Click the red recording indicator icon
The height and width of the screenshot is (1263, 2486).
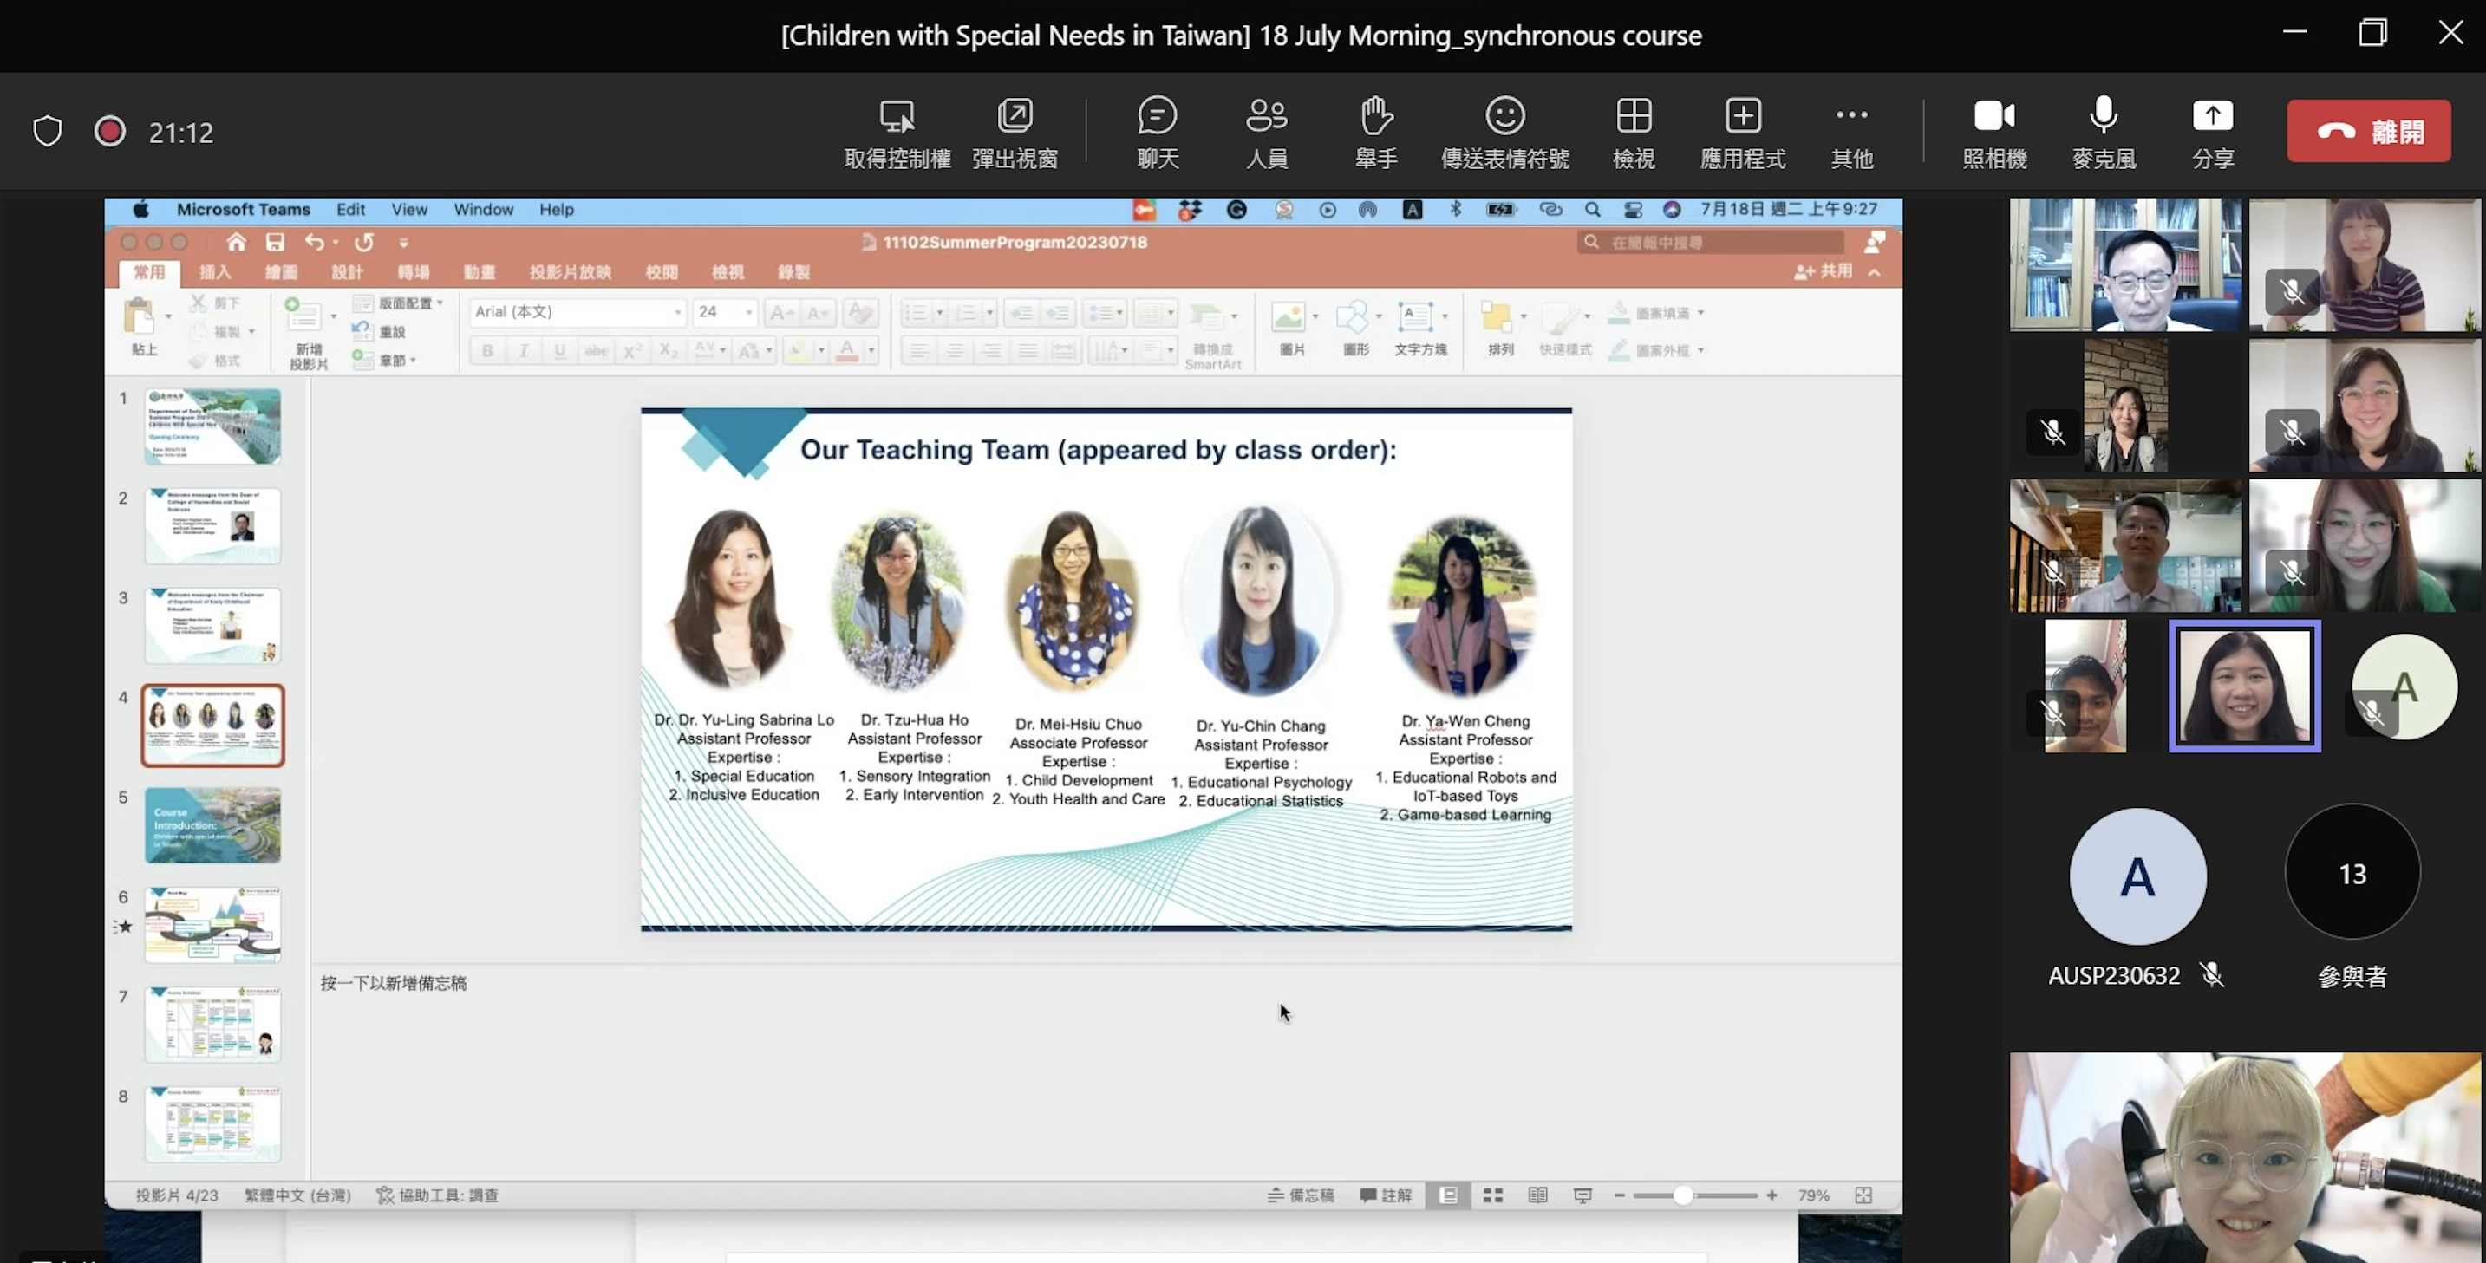pyautogui.click(x=110, y=131)
